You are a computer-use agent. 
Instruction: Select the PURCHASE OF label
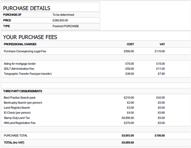(x=12, y=15)
